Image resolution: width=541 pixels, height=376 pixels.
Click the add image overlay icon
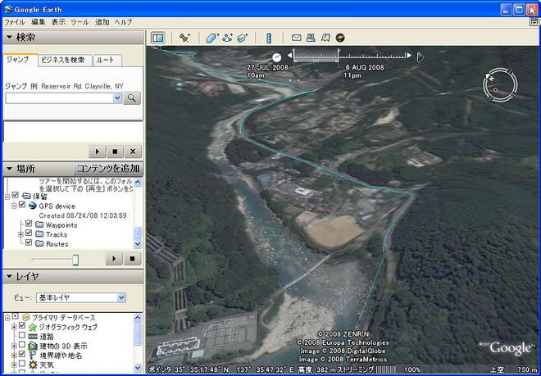click(242, 38)
